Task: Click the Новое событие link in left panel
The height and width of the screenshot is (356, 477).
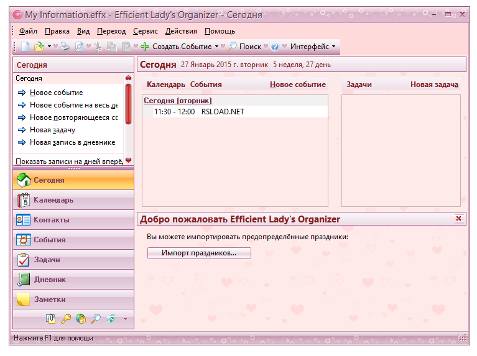Action: (x=56, y=93)
